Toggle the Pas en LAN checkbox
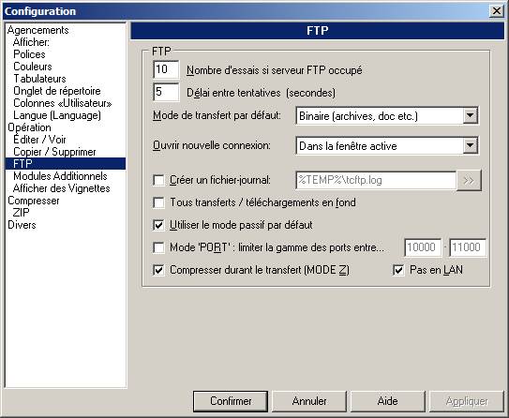 (398, 270)
